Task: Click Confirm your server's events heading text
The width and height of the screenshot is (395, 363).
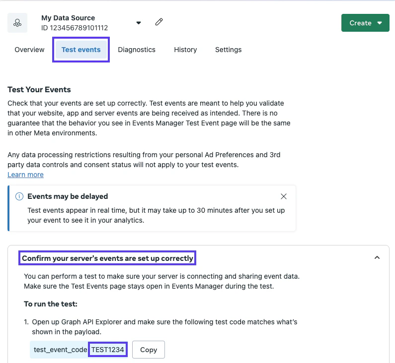Action: click(x=107, y=258)
